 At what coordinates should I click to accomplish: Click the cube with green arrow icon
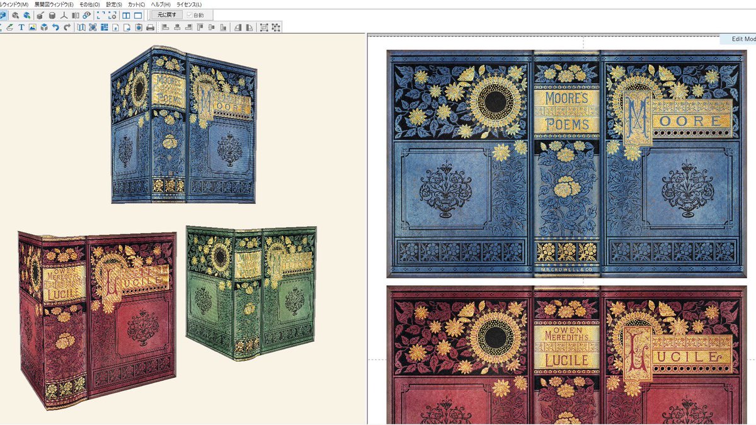point(26,16)
